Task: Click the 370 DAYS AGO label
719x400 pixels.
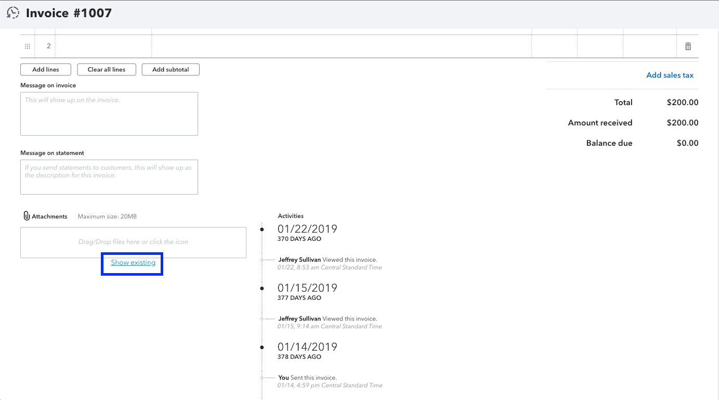Action: point(299,239)
